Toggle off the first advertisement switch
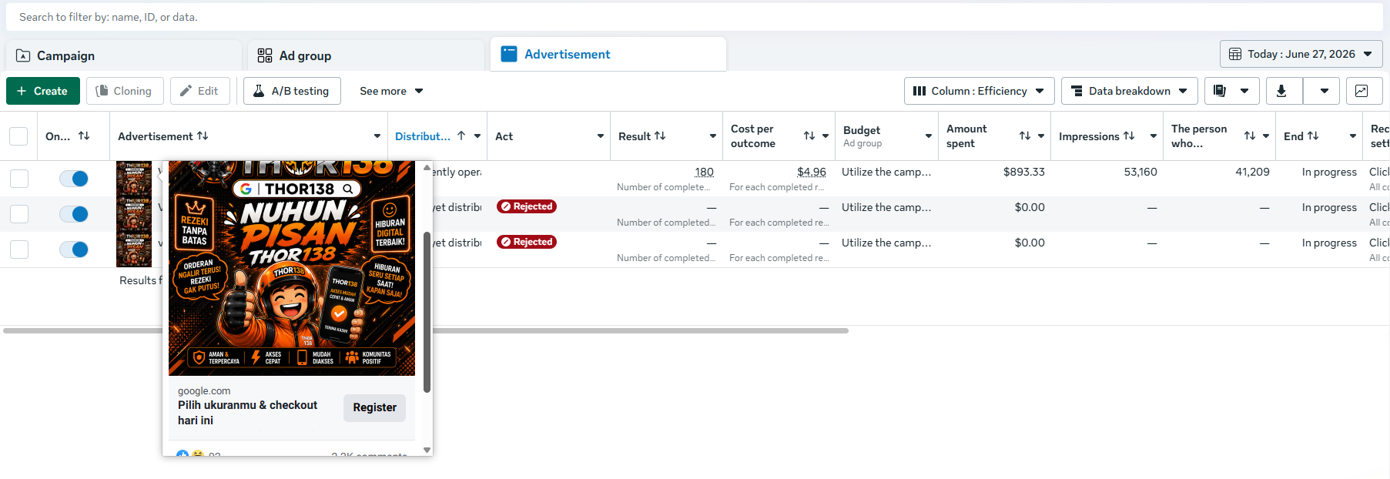The height and width of the screenshot is (479, 1390). point(74,179)
